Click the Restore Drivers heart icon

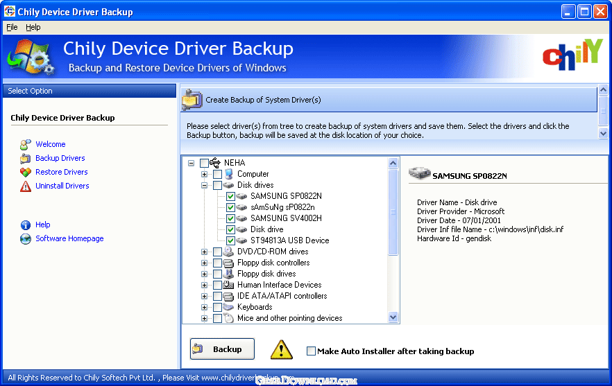26,172
